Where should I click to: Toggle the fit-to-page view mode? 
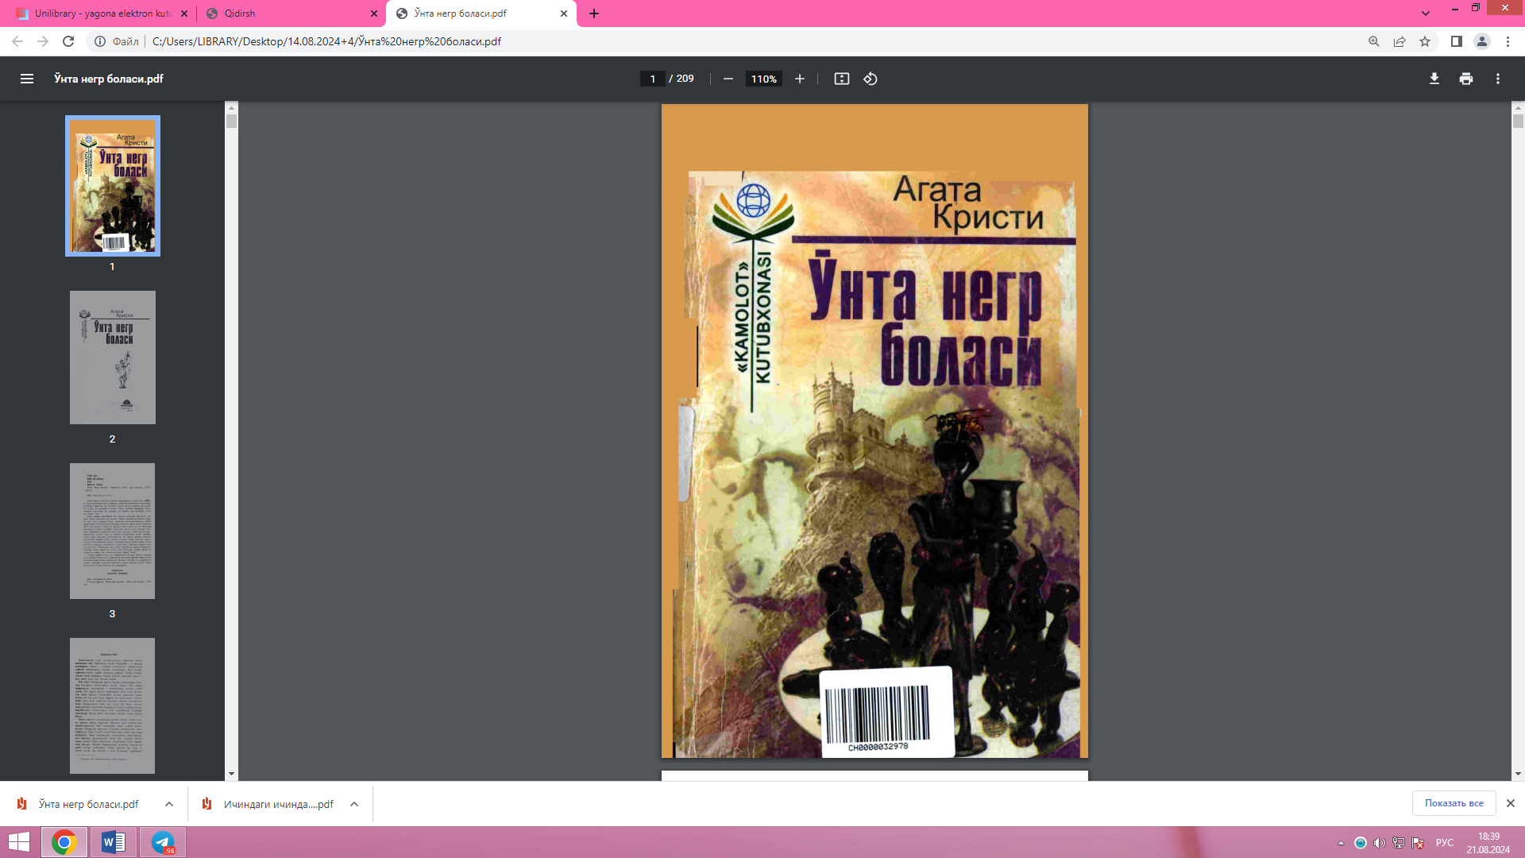(x=841, y=79)
